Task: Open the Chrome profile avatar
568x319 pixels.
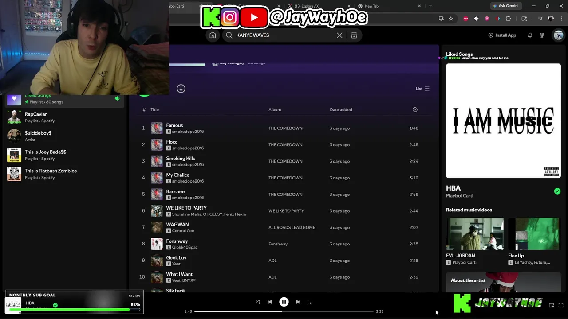Action: point(551,19)
